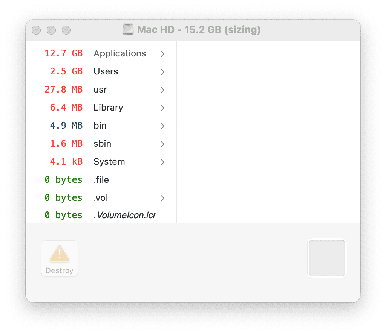This screenshot has width=386, height=334.
Task: Click the 12.7 GB size label
Action: coord(63,53)
